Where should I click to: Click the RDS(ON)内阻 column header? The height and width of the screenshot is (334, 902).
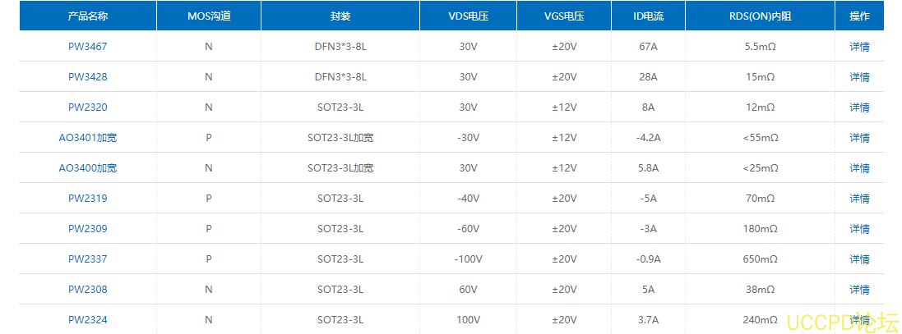[x=759, y=16]
